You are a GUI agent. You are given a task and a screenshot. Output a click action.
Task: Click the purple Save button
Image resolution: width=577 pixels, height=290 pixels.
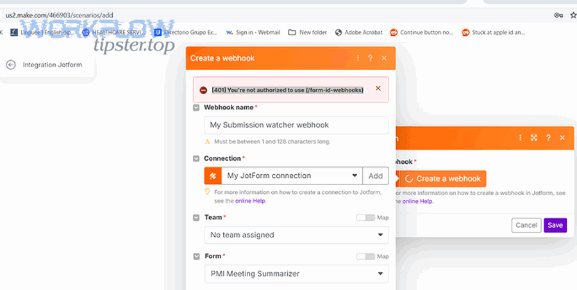point(555,225)
